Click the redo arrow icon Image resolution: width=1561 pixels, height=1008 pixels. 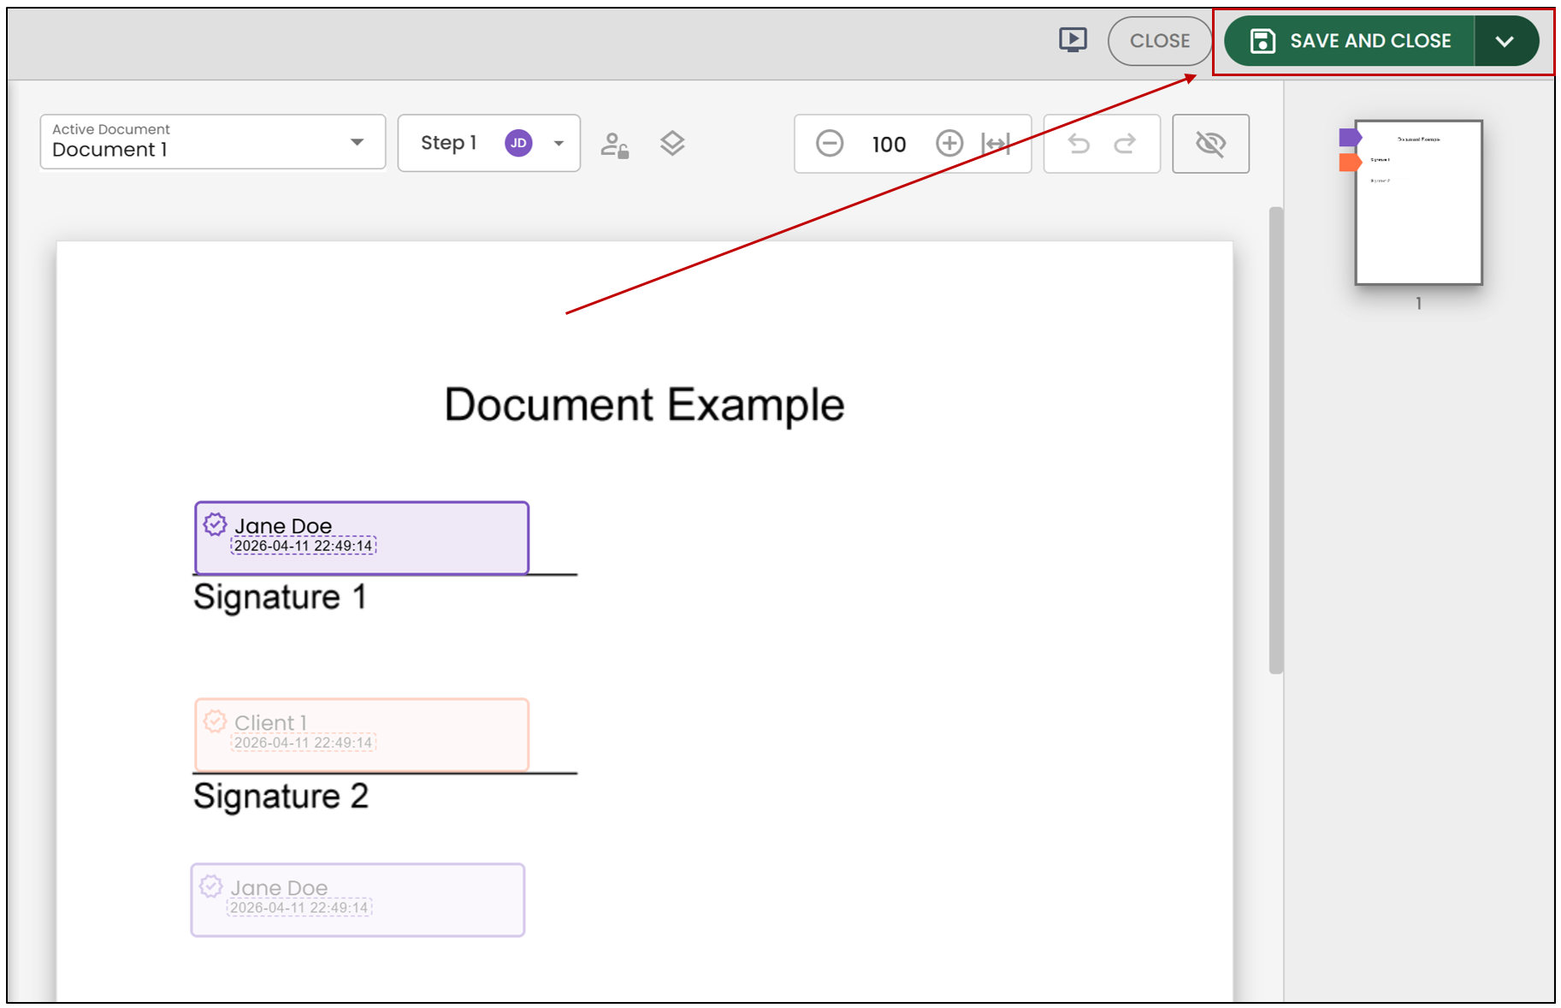(1125, 144)
